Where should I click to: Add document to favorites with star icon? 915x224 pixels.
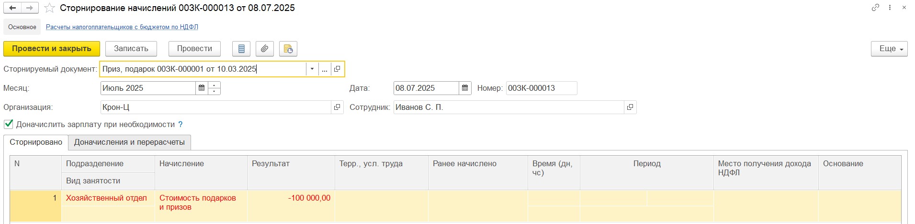pos(49,8)
